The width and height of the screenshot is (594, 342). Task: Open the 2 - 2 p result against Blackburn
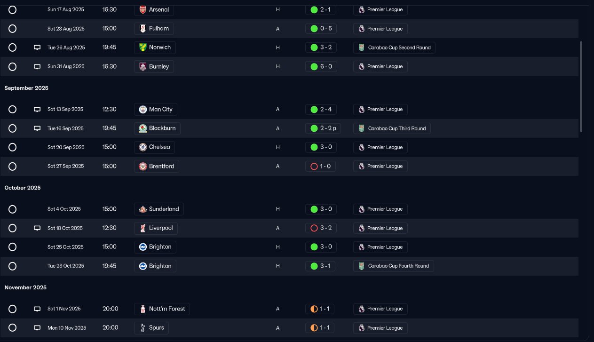(x=324, y=128)
